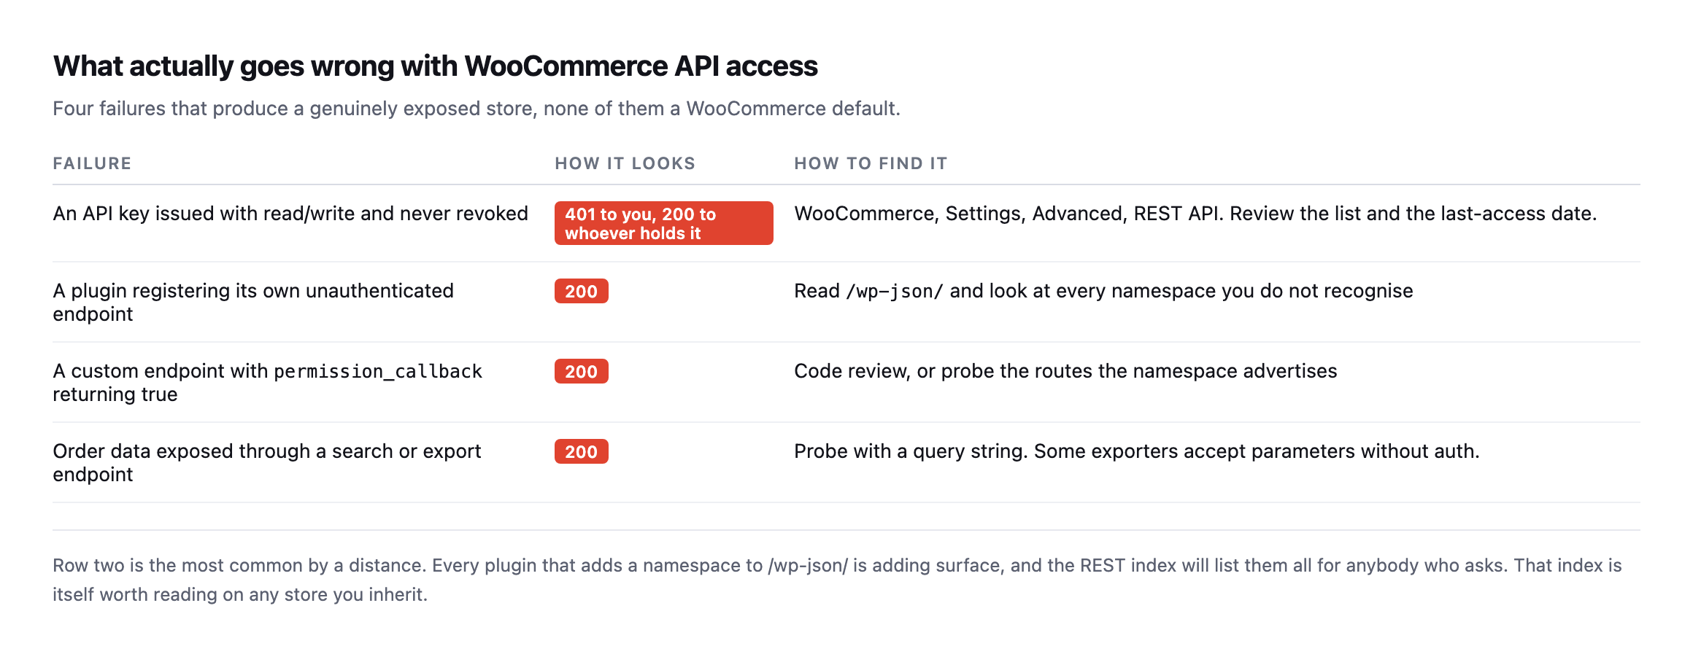Click the footnote starting 'Row two is the most common'
The width and height of the screenshot is (1693, 646).
(x=837, y=580)
